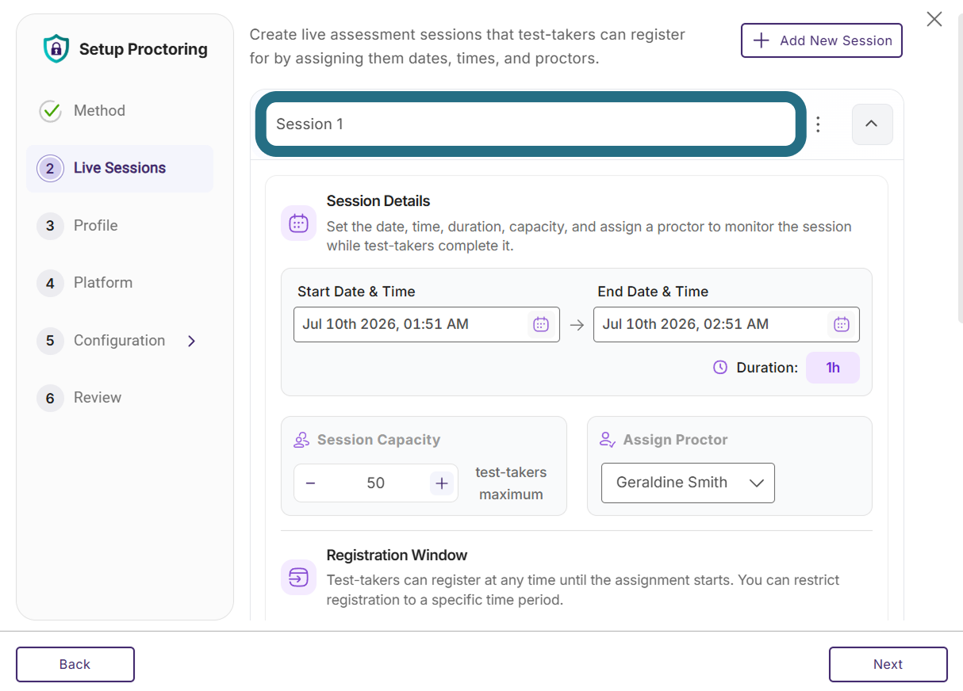Collapse the Session 1 panel

(872, 124)
